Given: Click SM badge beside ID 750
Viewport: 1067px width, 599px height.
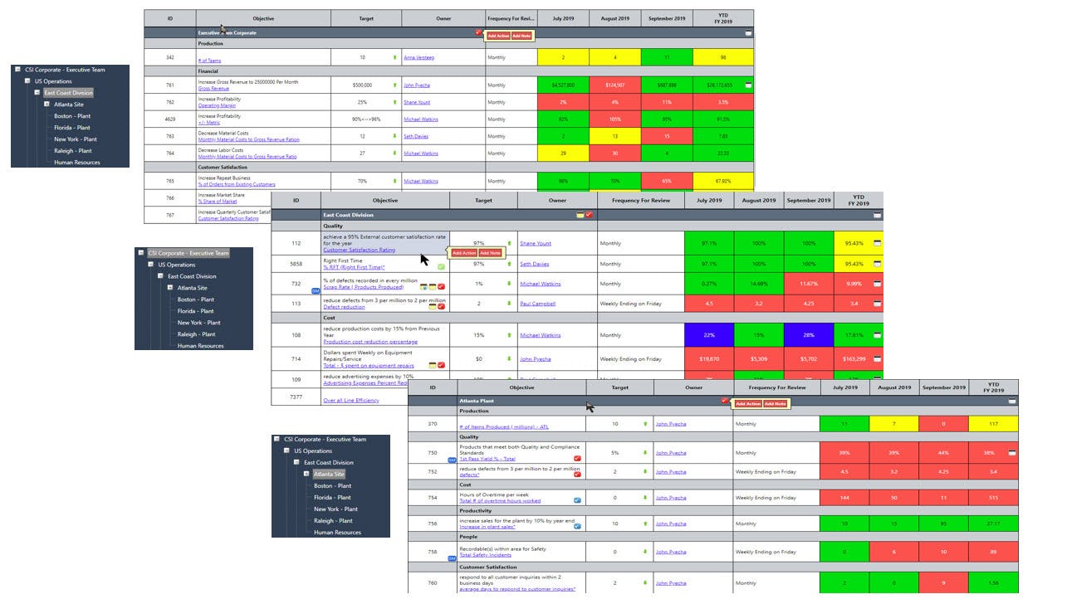Looking at the screenshot, I should (453, 459).
